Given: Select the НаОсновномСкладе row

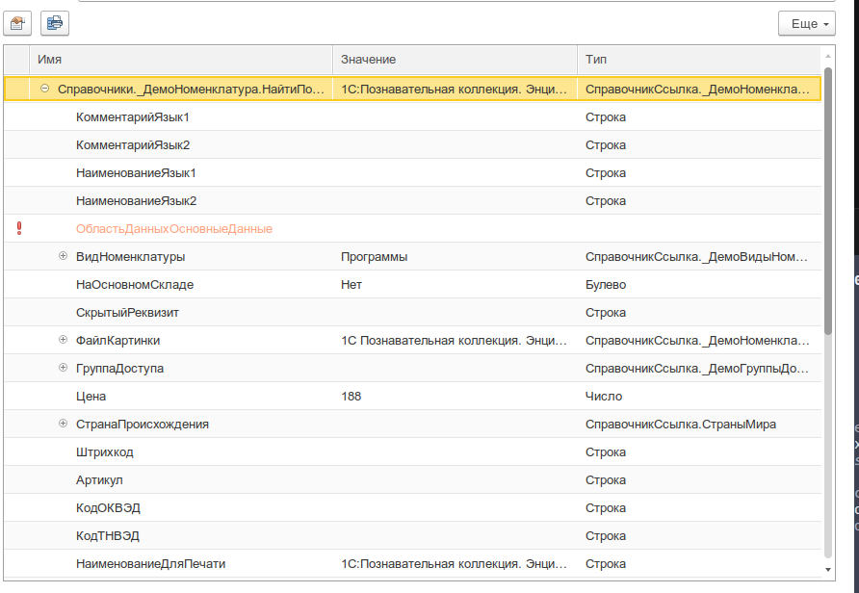Looking at the screenshot, I should 412,285.
